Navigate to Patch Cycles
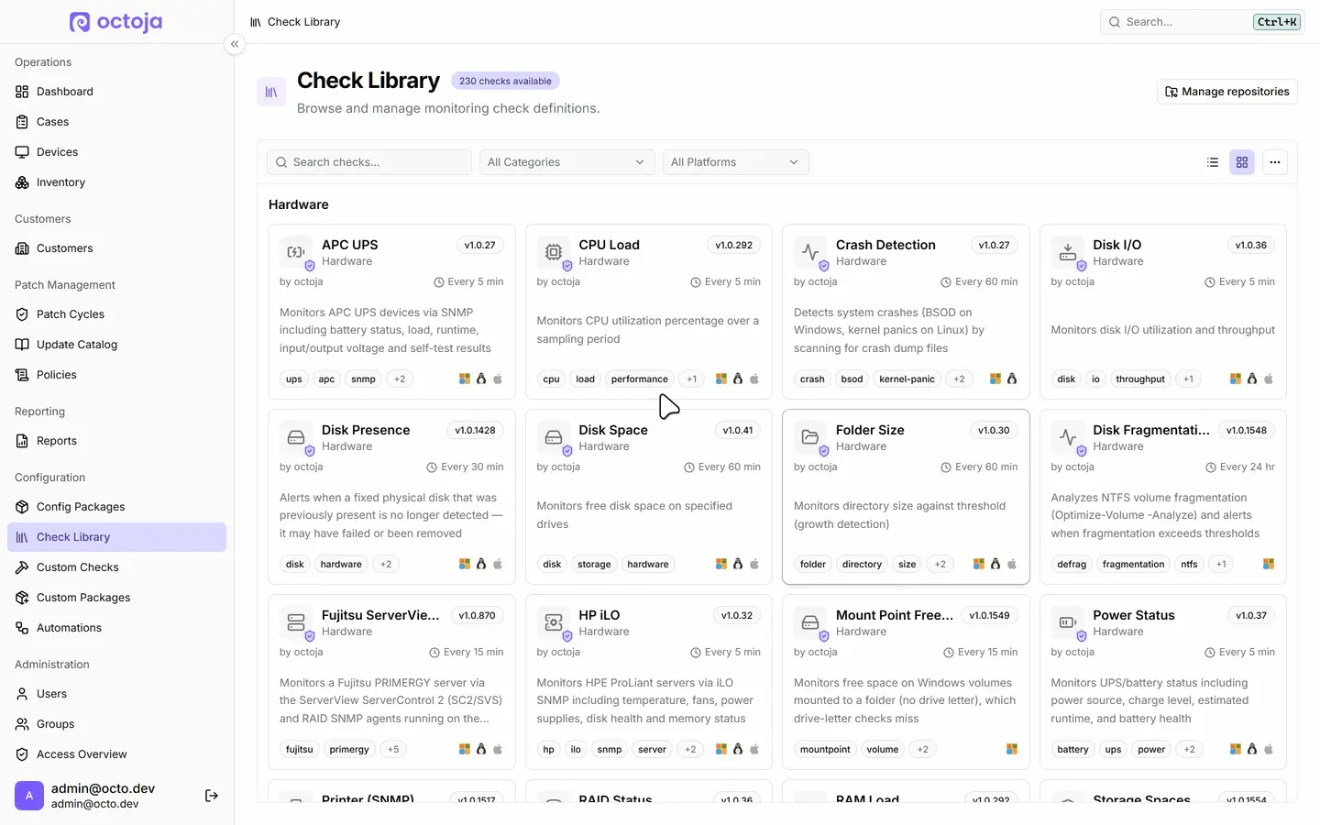The width and height of the screenshot is (1320, 825). pos(116,314)
